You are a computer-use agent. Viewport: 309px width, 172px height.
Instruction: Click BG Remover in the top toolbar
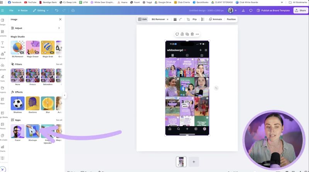[x=160, y=19]
